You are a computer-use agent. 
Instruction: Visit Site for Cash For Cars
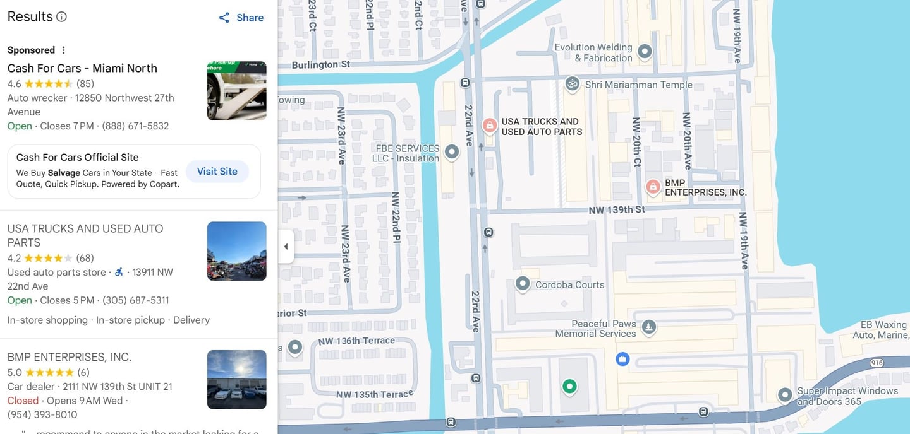(x=217, y=172)
